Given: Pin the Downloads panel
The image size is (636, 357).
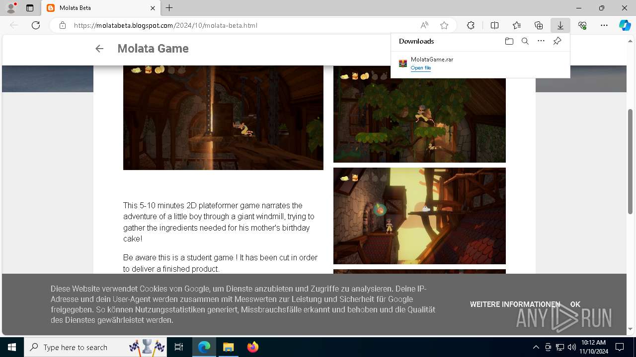Looking at the screenshot, I should [557, 41].
